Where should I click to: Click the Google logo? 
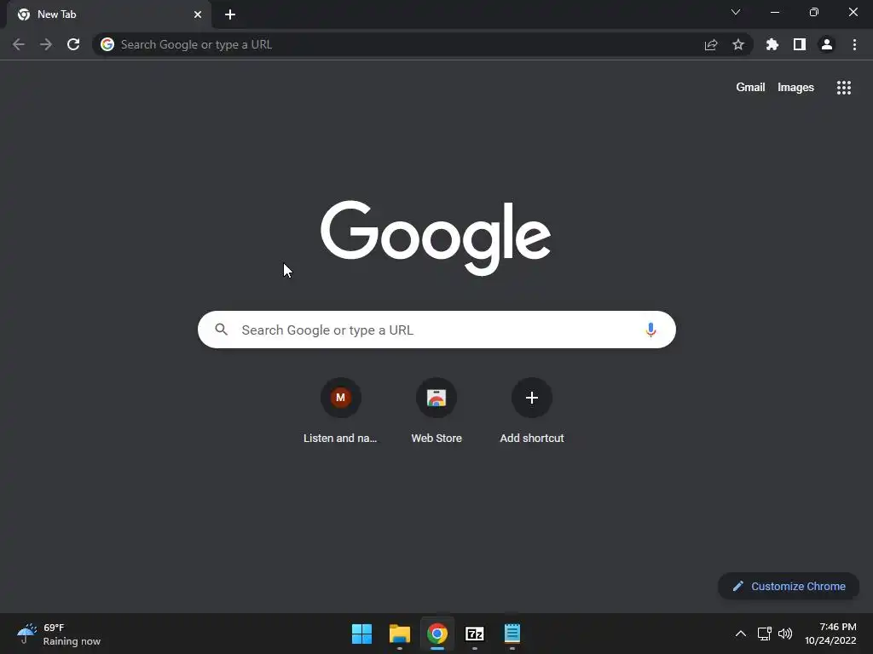tap(436, 238)
